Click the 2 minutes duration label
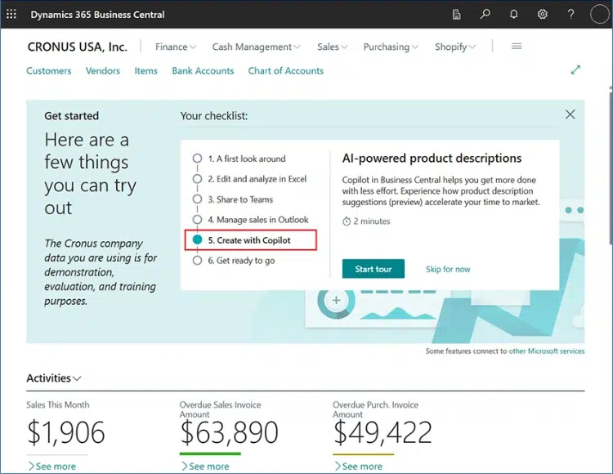The image size is (613, 474). click(x=366, y=221)
